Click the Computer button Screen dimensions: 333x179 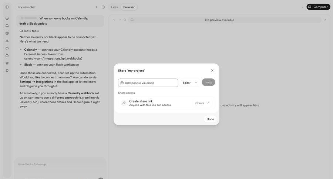[x=318, y=7]
